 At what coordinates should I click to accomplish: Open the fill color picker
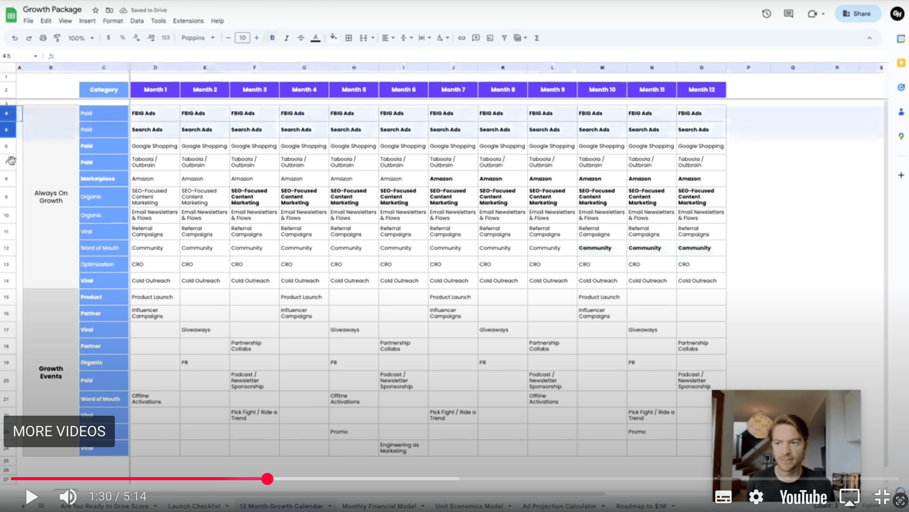[x=333, y=37]
